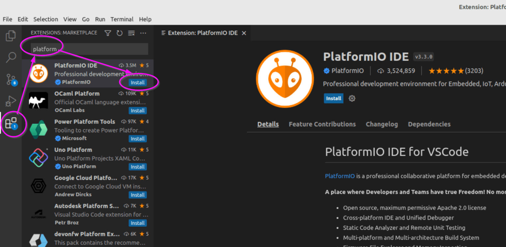Open the Changelog tab
Image resolution: width=506 pixels, height=247 pixels.
pos(382,124)
